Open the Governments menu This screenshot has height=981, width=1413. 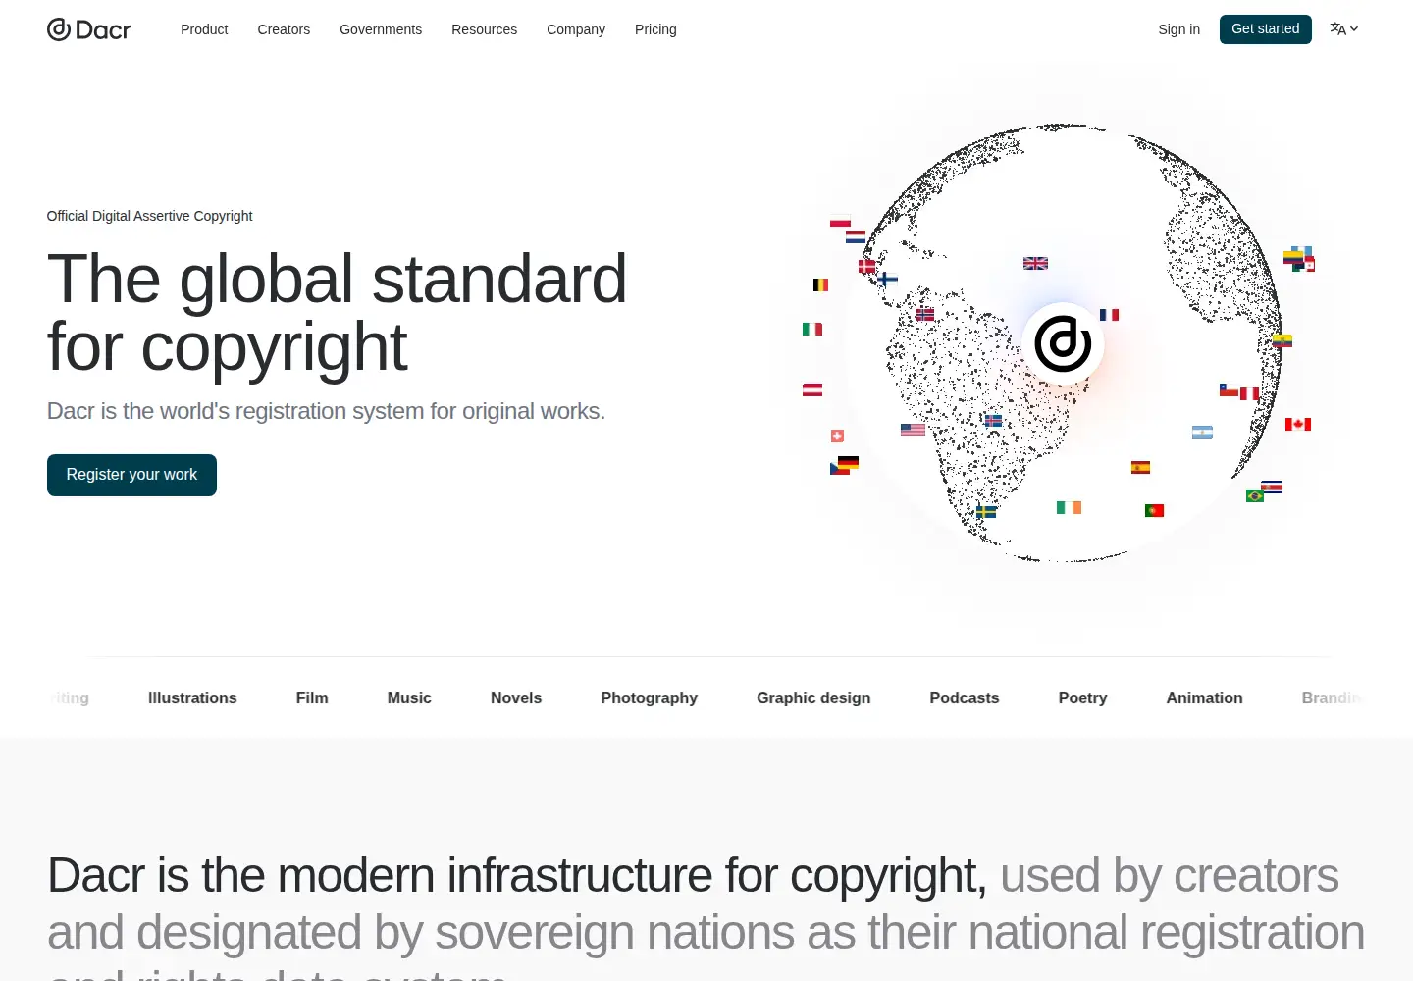(381, 29)
